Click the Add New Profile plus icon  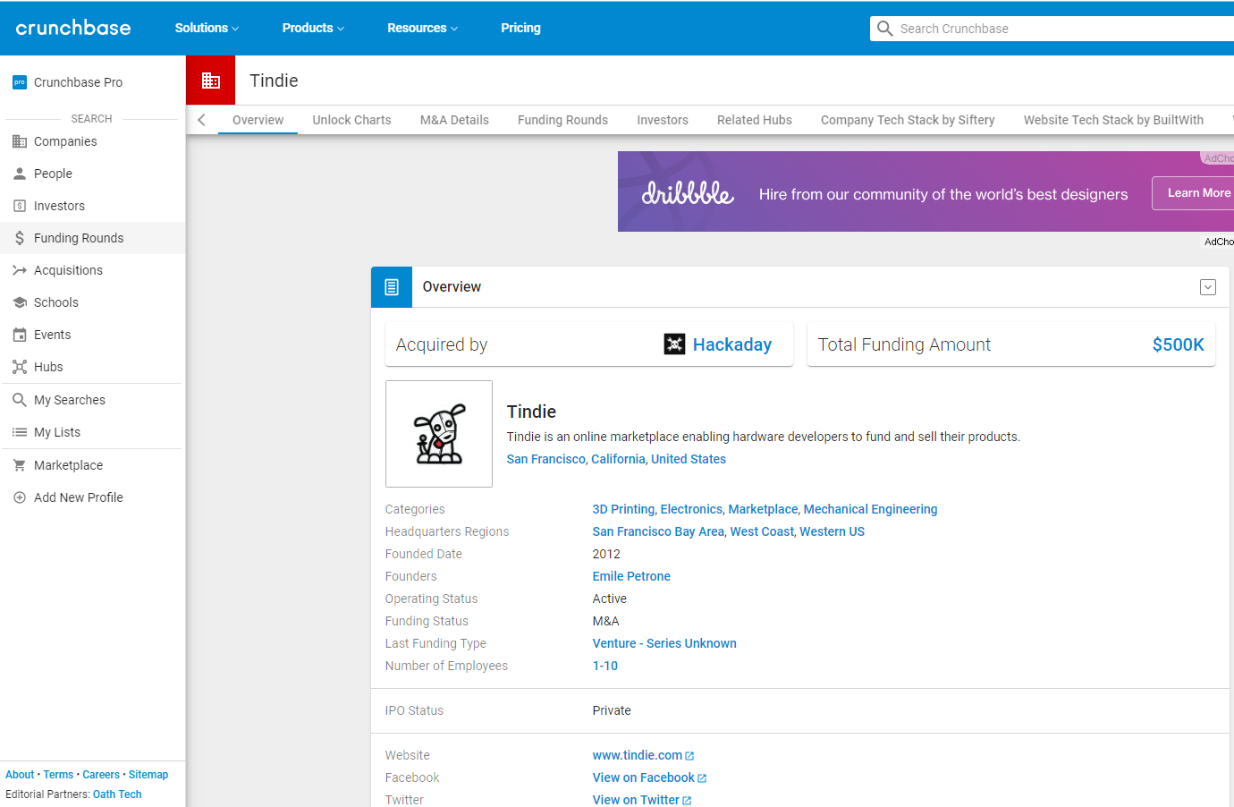click(x=20, y=497)
